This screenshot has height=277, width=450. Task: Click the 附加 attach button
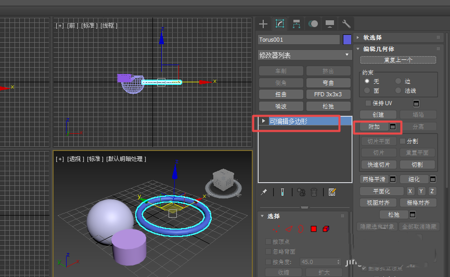click(x=374, y=127)
